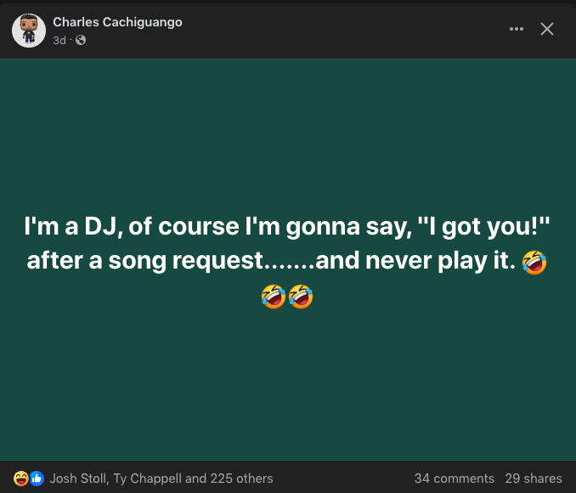This screenshot has width=576, height=493.
Task: Open Charles Cachiguango's profile picture
Action: point(29,30)
